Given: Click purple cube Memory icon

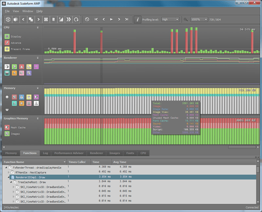Looking at the screenshot, I should click(x=36, y=97).
